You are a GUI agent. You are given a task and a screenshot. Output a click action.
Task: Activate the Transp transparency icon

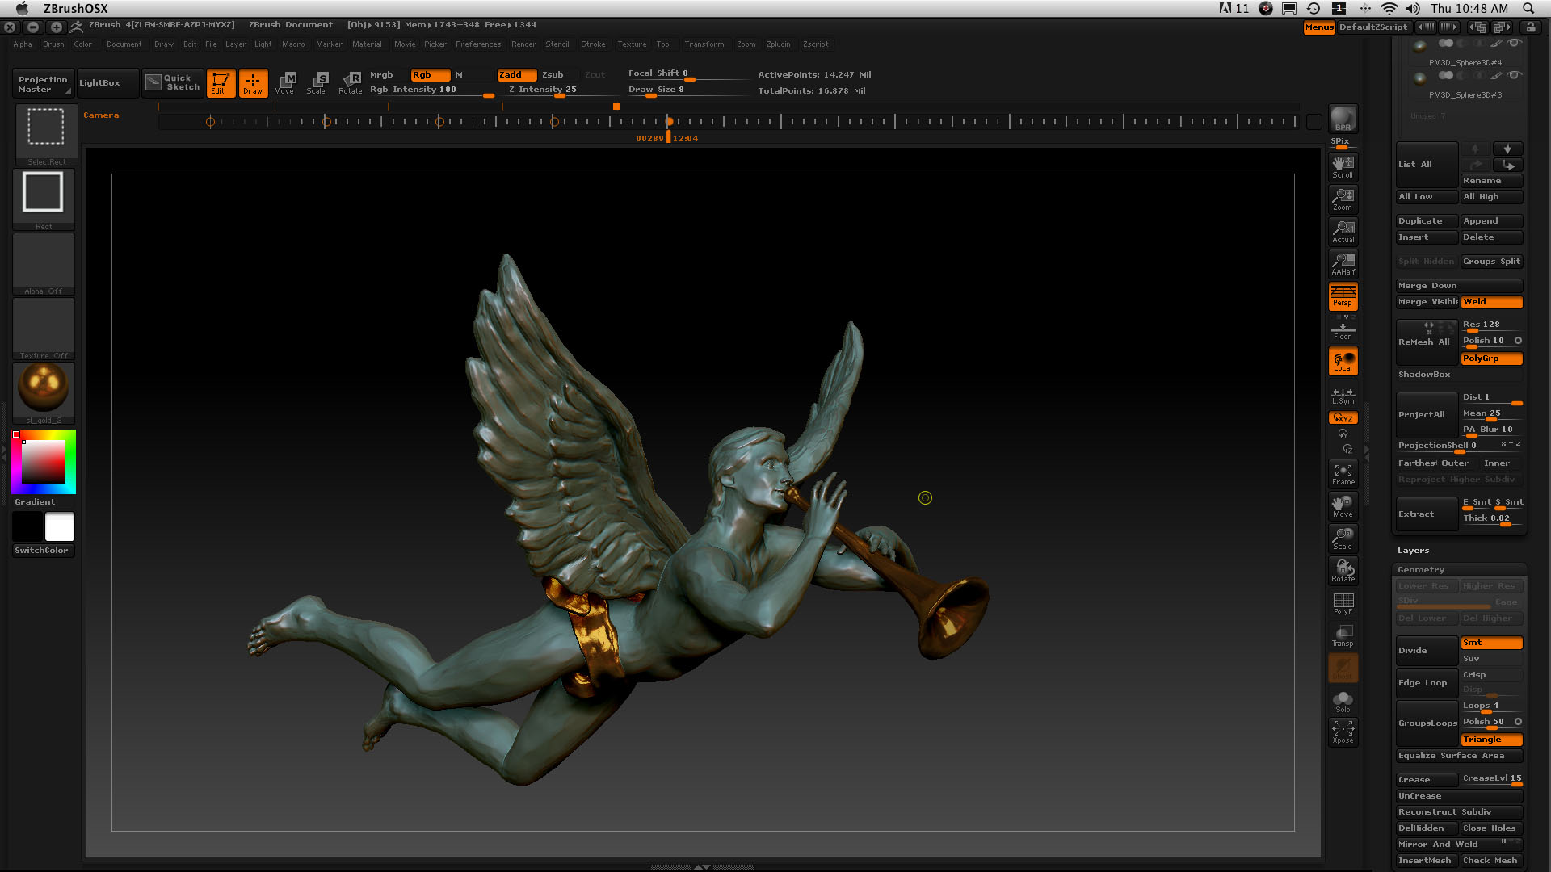[x=1343, y=635]
